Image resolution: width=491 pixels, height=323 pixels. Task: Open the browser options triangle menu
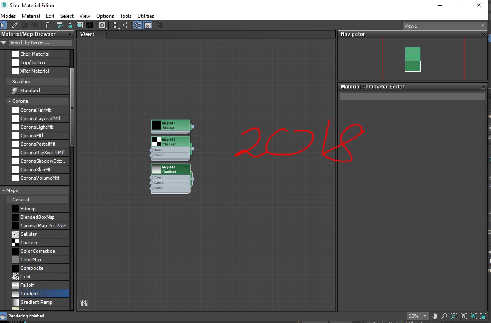pos(3,42)
